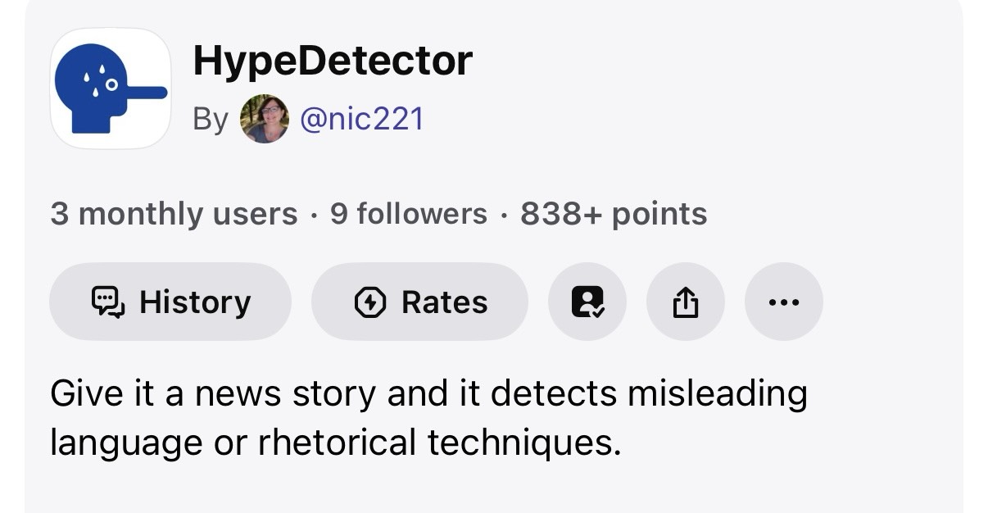The width and height of the screenshot is (988, 513).
Task: Click the bot description text
Action: pyautogui.click(x=428, y=418)
